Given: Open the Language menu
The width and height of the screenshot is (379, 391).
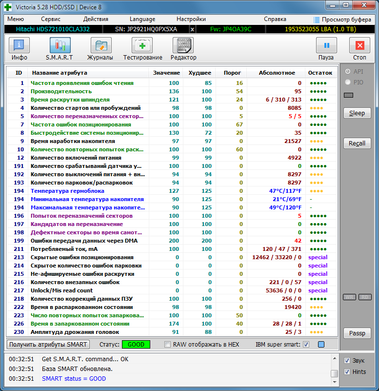Looking at the screenshot, I should [142, 19].
